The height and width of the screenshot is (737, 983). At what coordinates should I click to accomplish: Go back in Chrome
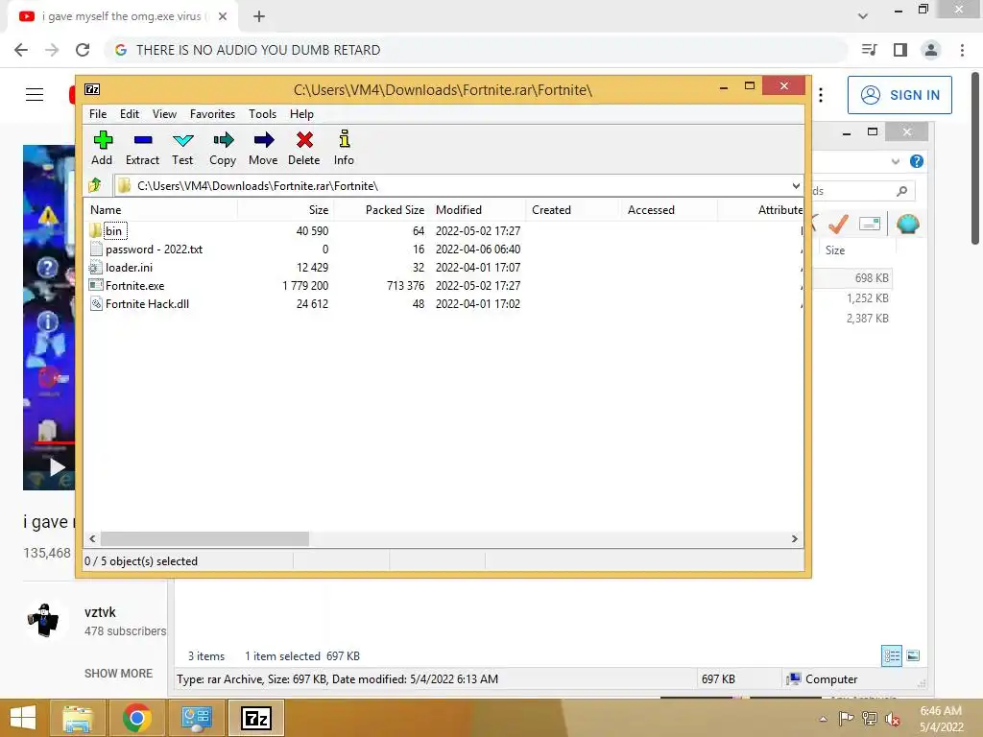(x=21, y=50)
